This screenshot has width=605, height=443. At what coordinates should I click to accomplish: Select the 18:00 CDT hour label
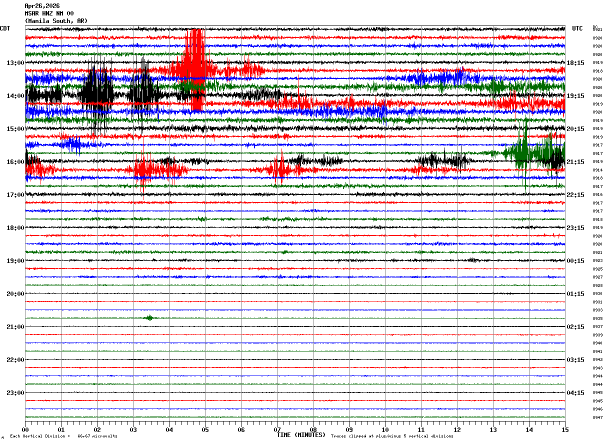tap(15, 228)
